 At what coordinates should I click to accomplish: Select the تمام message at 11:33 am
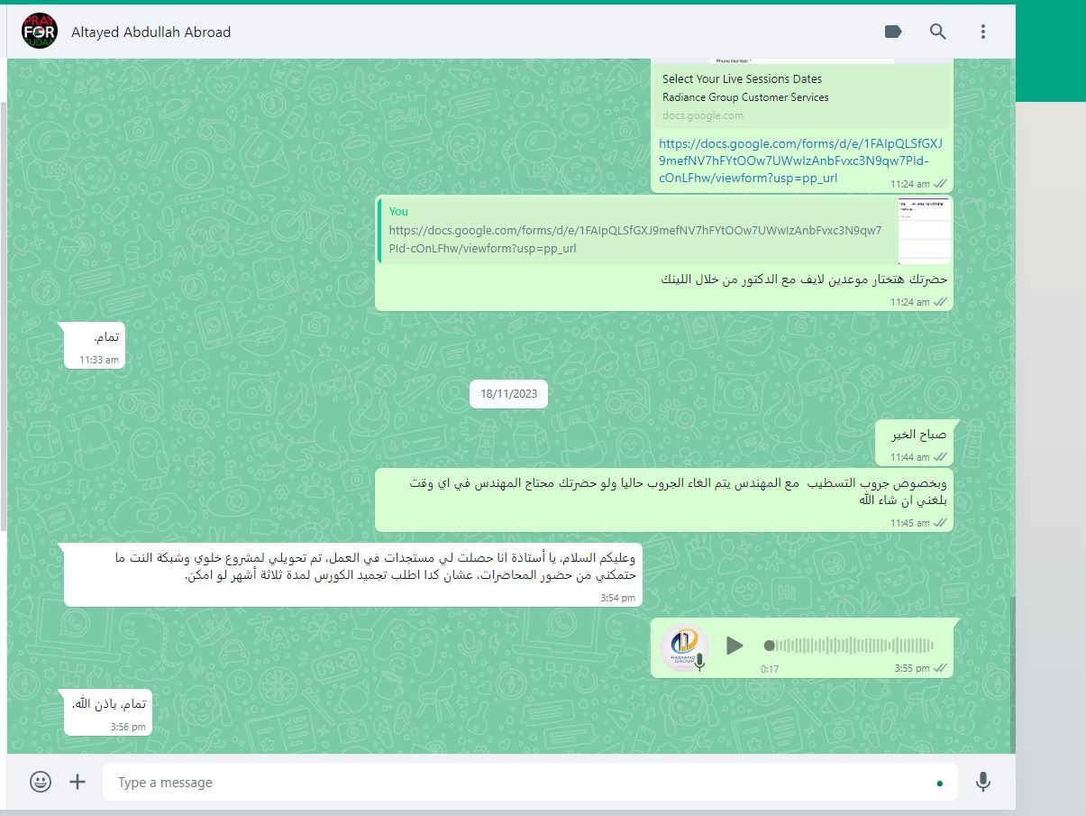coord(95,344)
